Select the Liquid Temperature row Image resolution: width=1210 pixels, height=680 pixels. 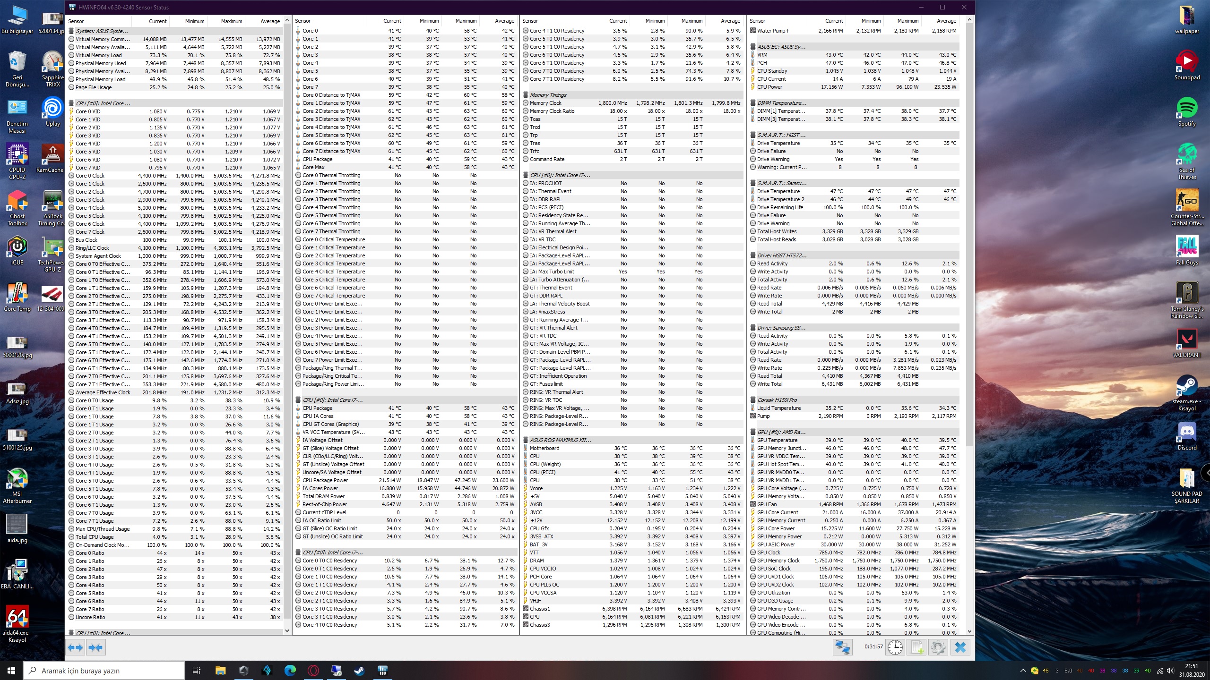[x=855, y=408]
